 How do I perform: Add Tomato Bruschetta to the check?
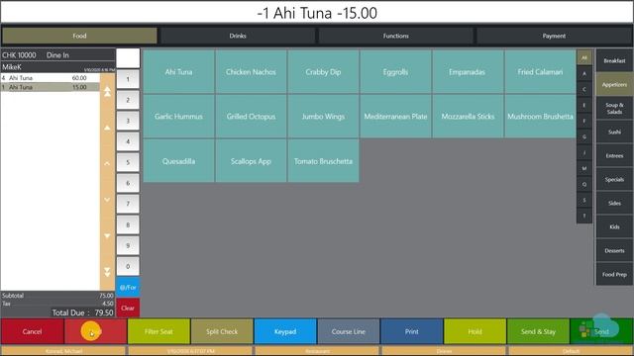pyautogui.click(x=323, y=161)
